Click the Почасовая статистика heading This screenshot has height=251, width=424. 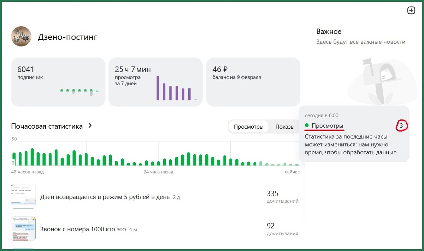tap(47, 126)
